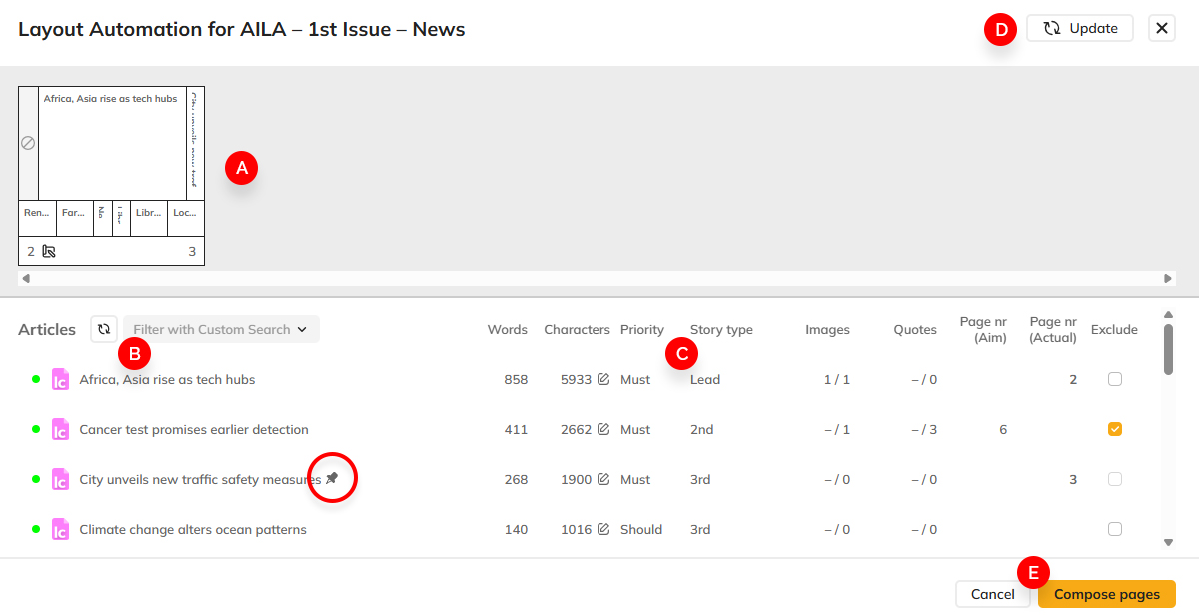The image size is (1199, 615).
Task: Click edit icon next to 1016 characters
Action: [603, 529]
